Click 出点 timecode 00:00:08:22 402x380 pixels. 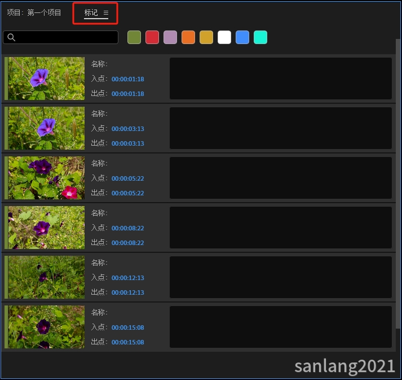coord(127,243)
